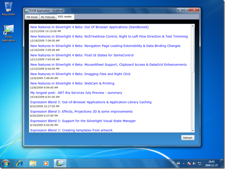Select the RSS reader tab

65,17
